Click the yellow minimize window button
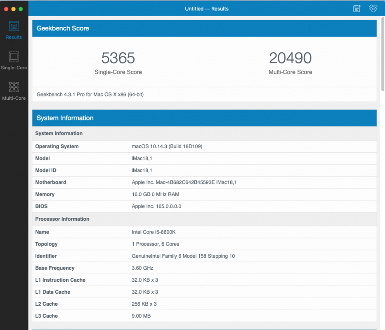 (x=14, y=9)
